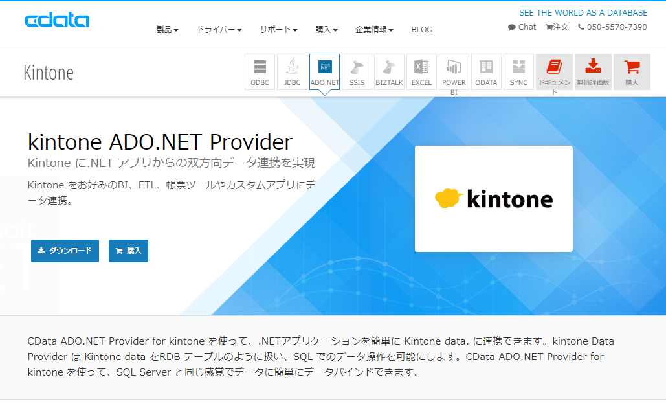The image size is (666, 419).
Task: Expand the ドライバー menu
Action: click(219, 30)
